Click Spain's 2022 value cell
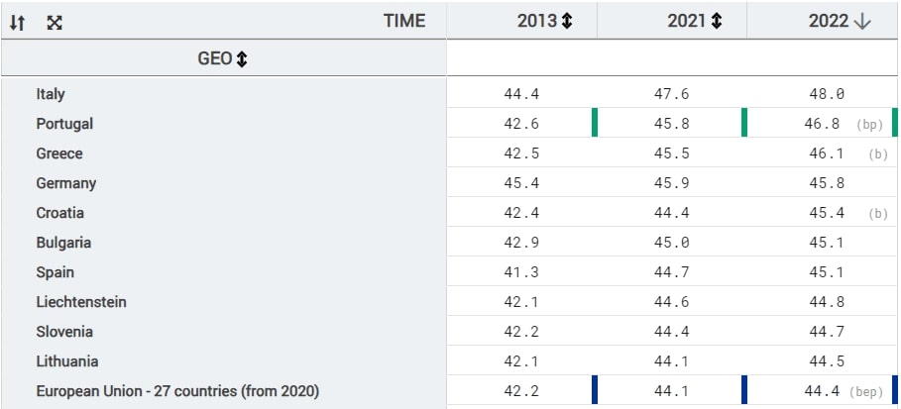The image size is (901, 409). click(827, 272)
